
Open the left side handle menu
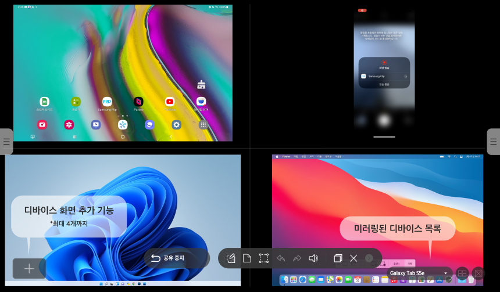click(6, 142)
